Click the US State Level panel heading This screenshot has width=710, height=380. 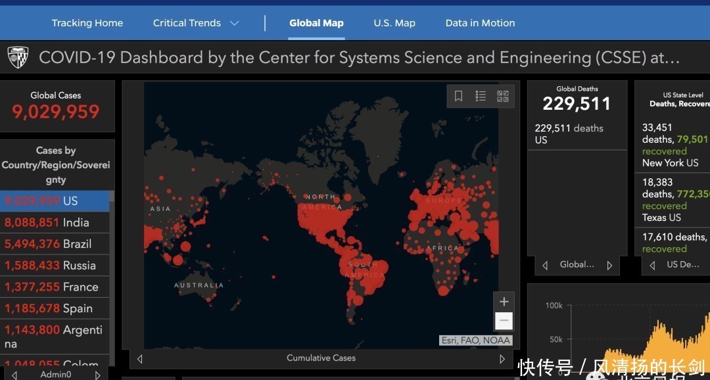[x=683, y=95]
